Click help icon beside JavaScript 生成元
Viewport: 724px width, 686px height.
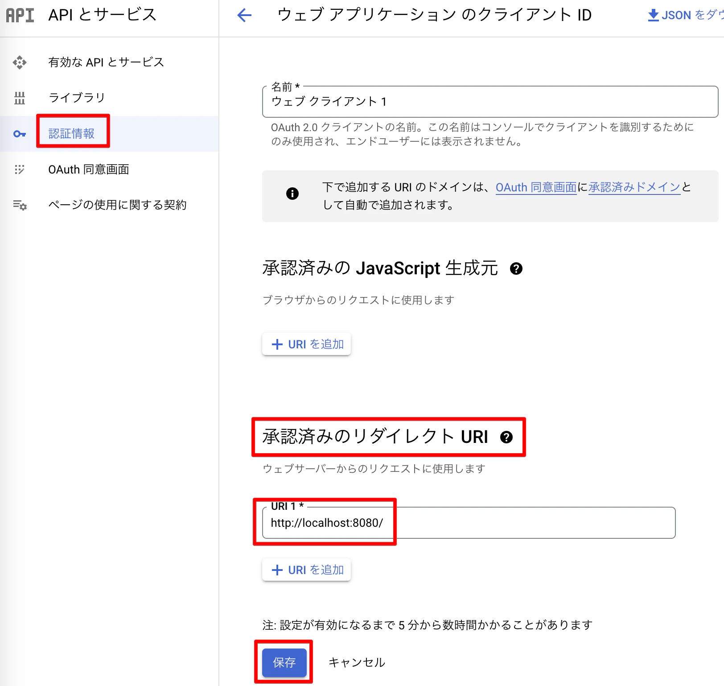pyautogui.click(x=516, y=269)
